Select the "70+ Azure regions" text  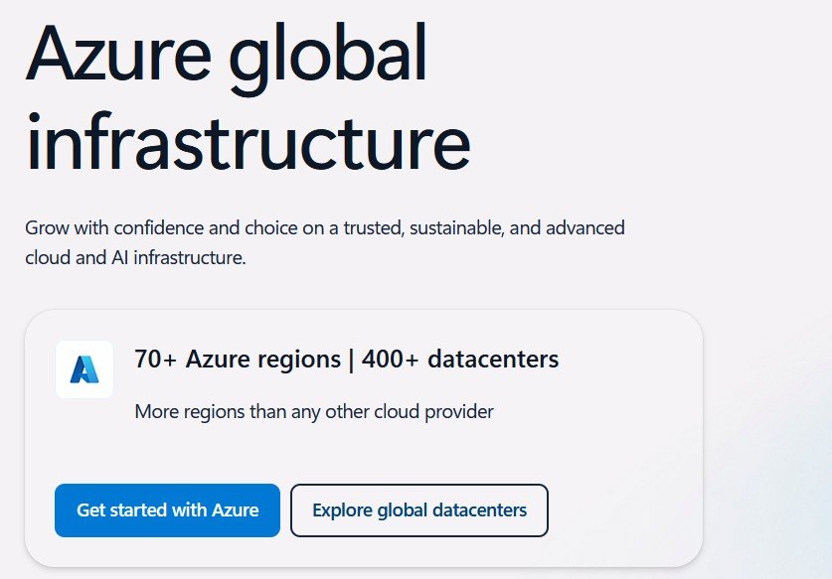(x=237, y=359)
